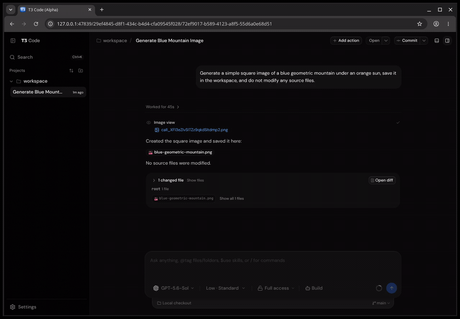Click the Ask anything message input
Viewport: 460px width, 319px height.
tap(273, 265)
